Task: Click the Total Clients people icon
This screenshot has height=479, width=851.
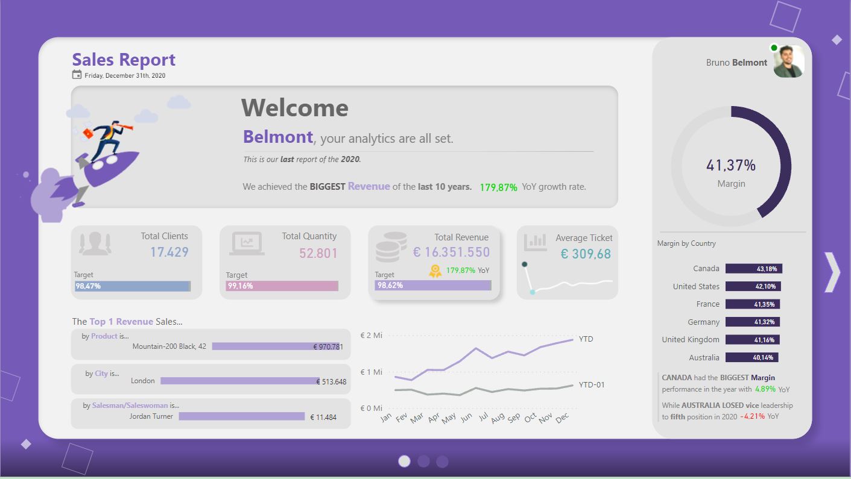Action: coord(95,243)
